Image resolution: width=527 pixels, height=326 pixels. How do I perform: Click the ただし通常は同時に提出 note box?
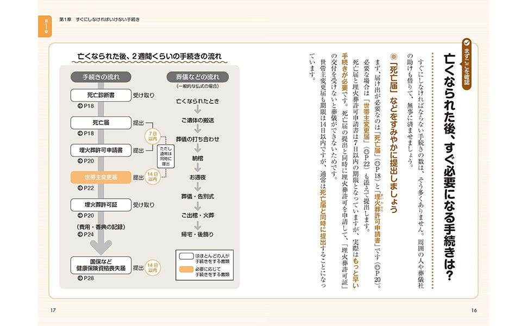point(166,156)
